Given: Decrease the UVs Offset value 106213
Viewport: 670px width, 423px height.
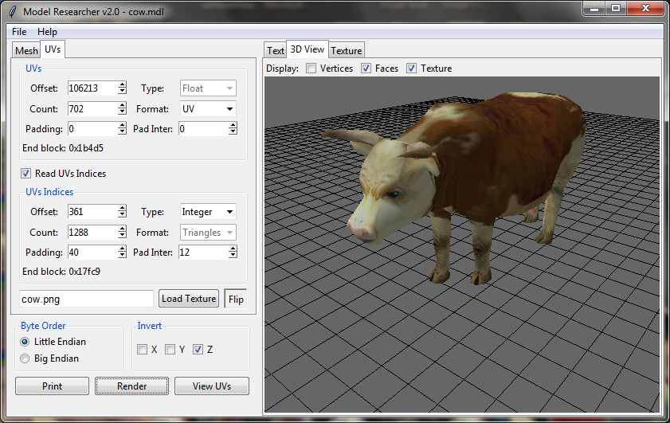Looking at the screenshot, I should [122, 92].
